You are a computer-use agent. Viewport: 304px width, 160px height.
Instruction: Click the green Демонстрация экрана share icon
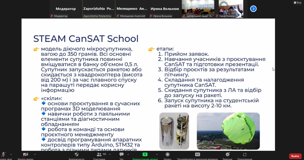click(145, 154)
